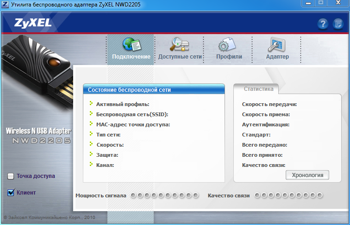Click the ZyXEL logo in header
350x225 pixels.
pyautogui.click(x=33, y=23)
